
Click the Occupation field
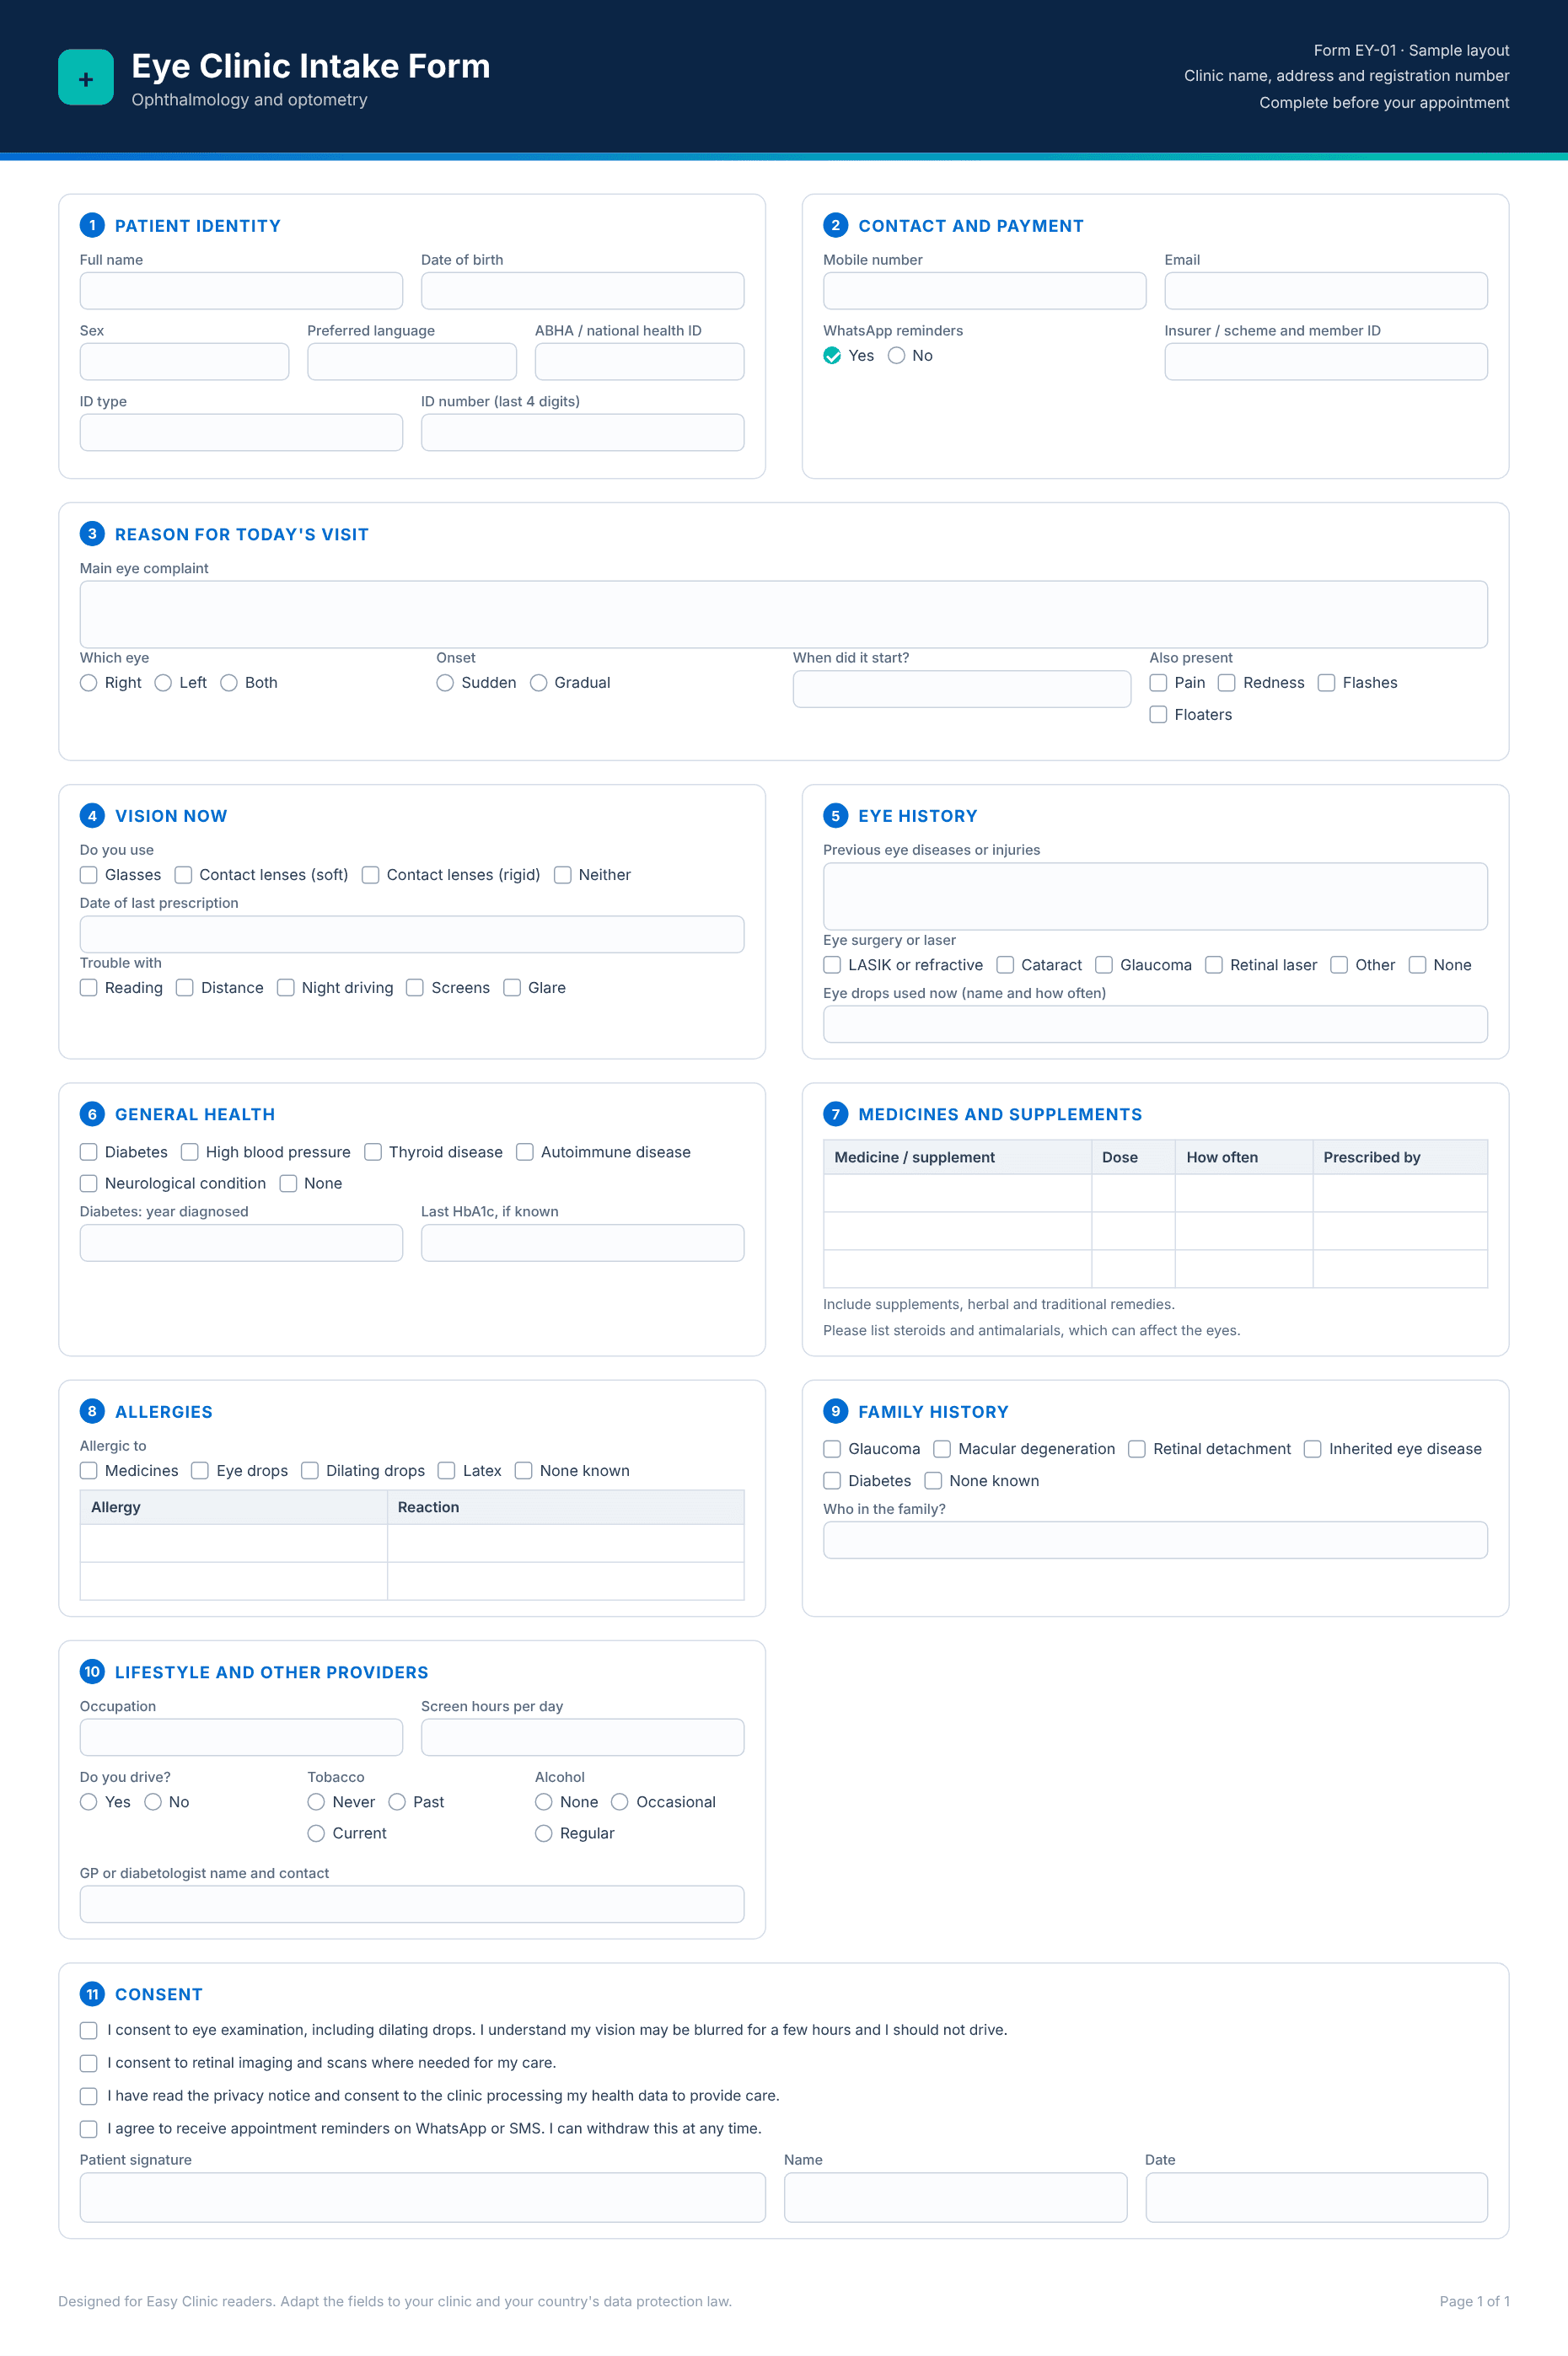(x=241, y=1738)
